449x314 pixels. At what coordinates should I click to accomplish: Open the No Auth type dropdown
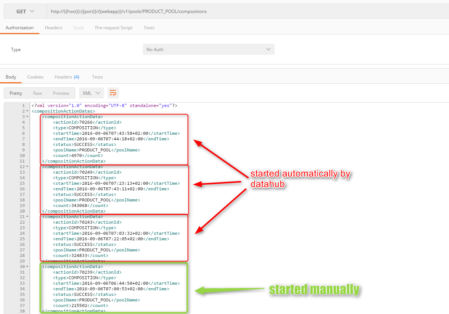tap(209, 49)
